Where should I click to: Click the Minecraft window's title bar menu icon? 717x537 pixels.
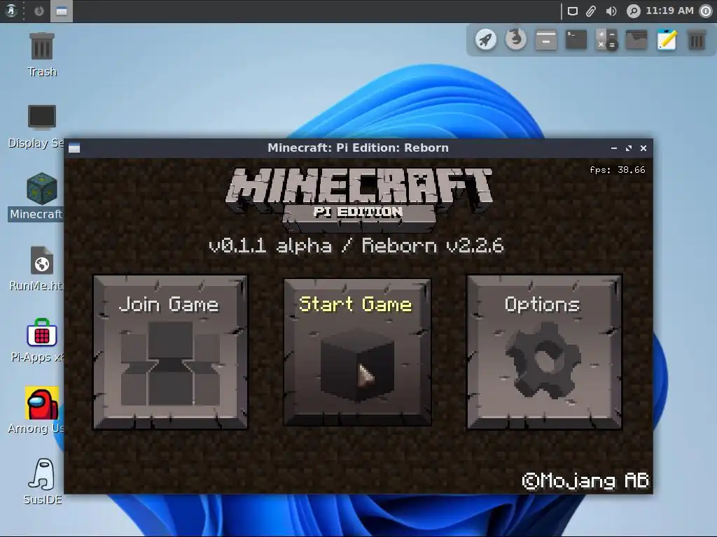[74, 148]
